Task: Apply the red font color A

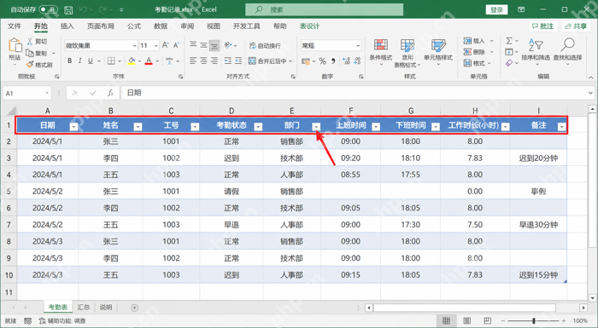Action: point(149,60)
